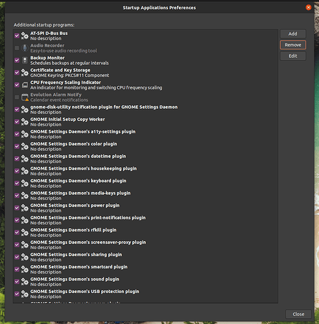Click the media-keys plugin gear icon
This screenshot has width=319, height=324.
pyautogui.click(x=25, y=196)
